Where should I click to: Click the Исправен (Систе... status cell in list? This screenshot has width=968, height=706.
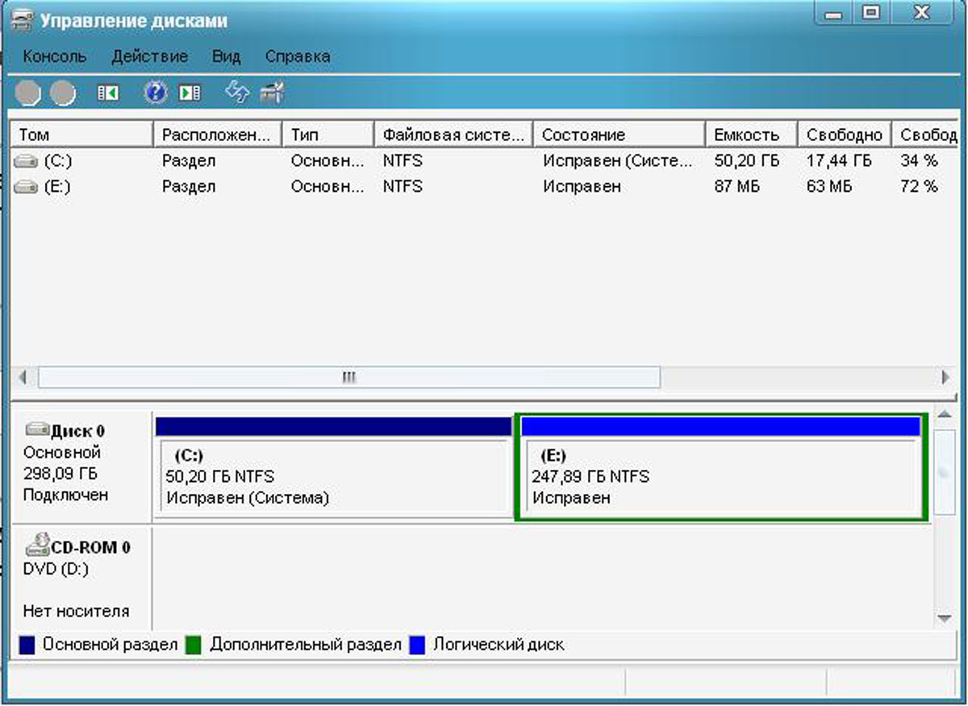coord(618,161)
